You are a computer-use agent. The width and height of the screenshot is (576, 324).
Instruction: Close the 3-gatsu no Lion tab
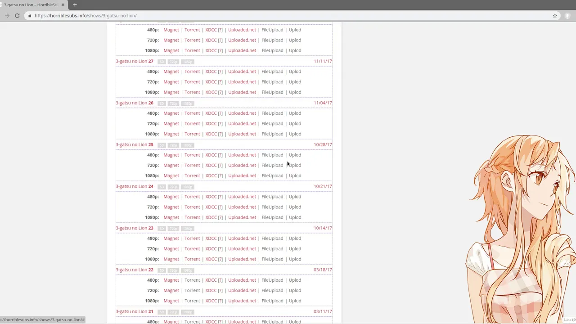[x=63, y=4]
